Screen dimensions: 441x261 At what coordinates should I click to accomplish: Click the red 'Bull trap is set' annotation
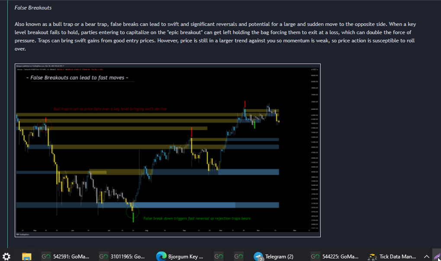tap(110, 109)
